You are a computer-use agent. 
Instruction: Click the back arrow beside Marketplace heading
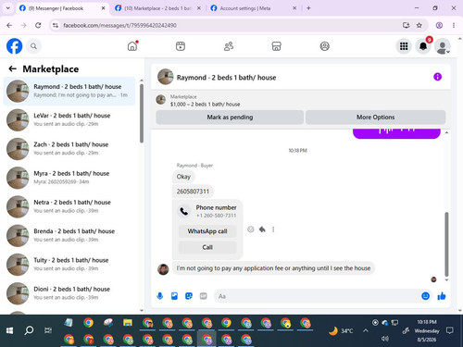point(13,68)
